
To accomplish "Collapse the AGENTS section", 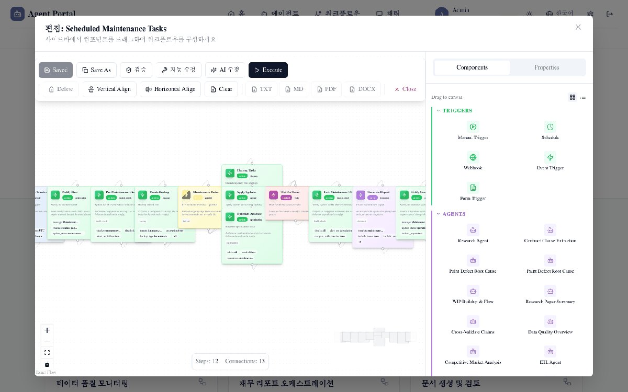I will coord(451,214).
